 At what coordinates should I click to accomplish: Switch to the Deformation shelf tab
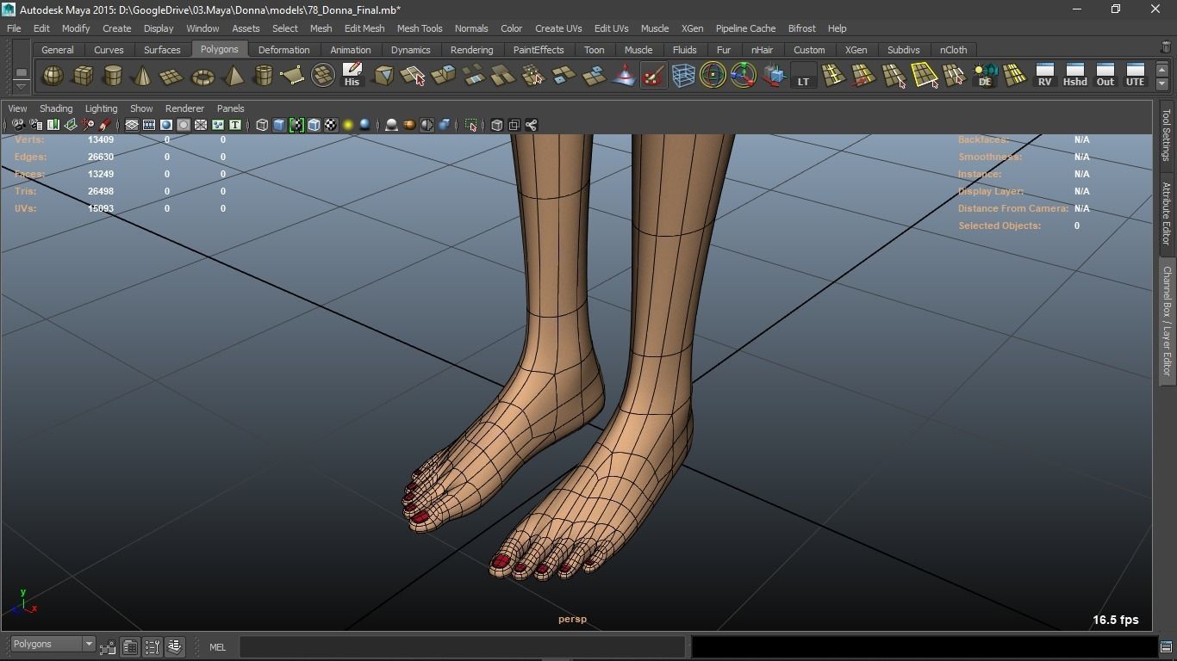pyautogui.click(x=283, y=50)
